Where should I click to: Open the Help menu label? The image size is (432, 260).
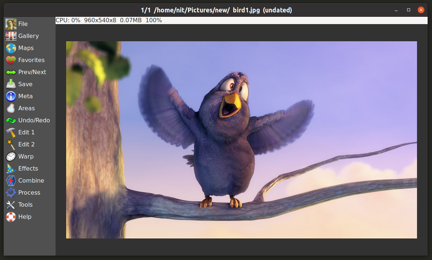[25, 217]
